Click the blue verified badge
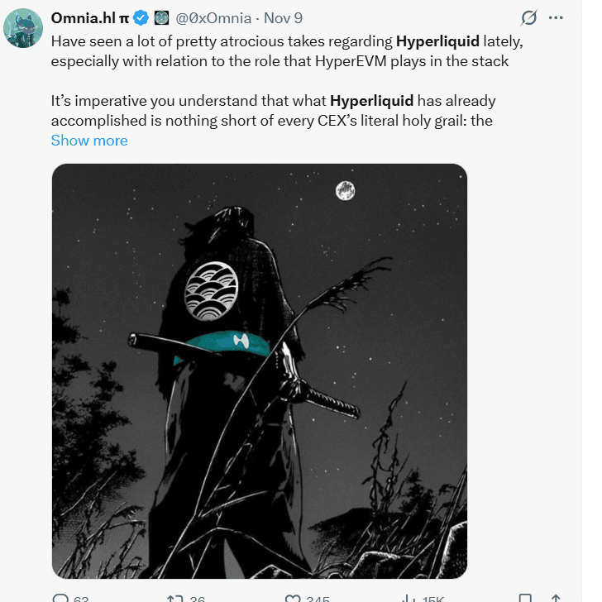The image size is (602, 602). click(x=141, y=18)
